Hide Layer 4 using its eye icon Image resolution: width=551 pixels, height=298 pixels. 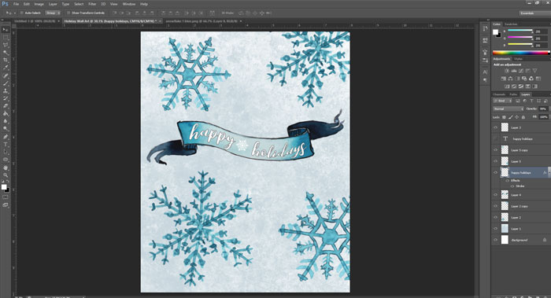click(495, 195)
